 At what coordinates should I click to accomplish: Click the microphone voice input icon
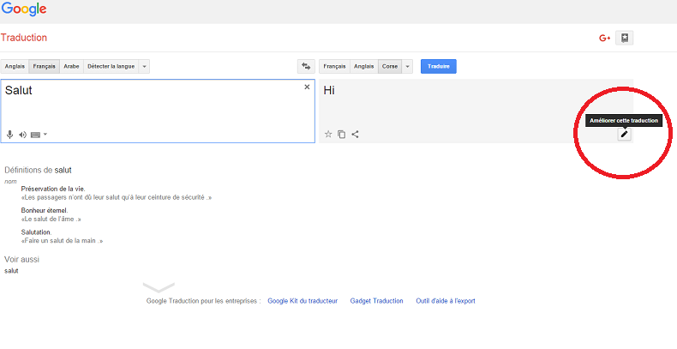(10, 135)
